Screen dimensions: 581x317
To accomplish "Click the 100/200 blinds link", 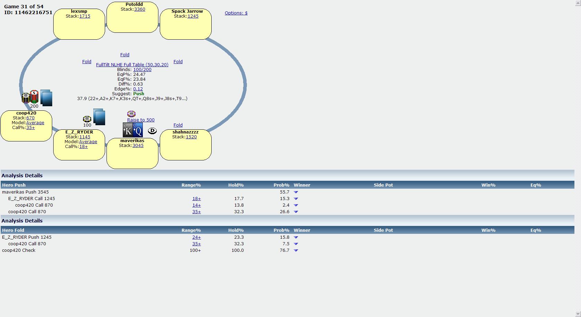I will tap(142, 70).
